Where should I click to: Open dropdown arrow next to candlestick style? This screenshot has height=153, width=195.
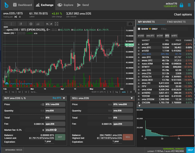coord(25,24)
